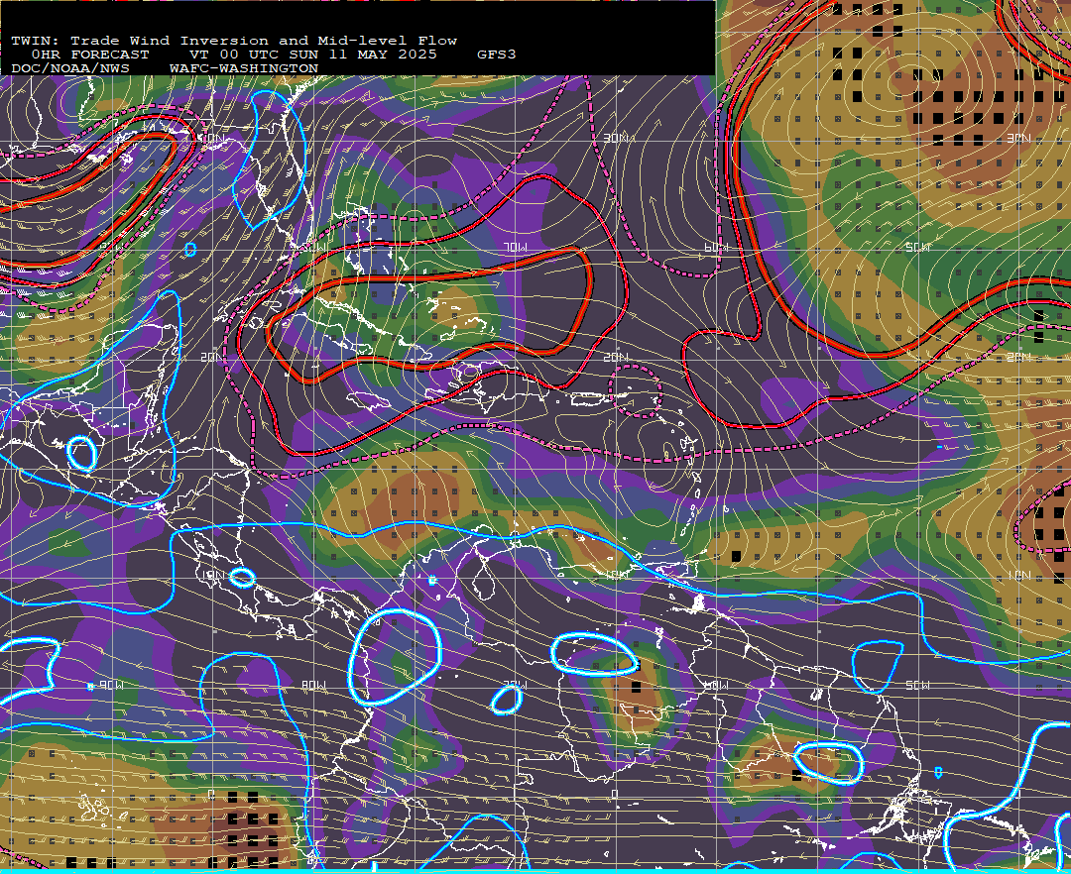Click the '80W' longitude label south of Panama
Image resolution: width=1071 pixels, height=874 pixels.
[313, 685]
